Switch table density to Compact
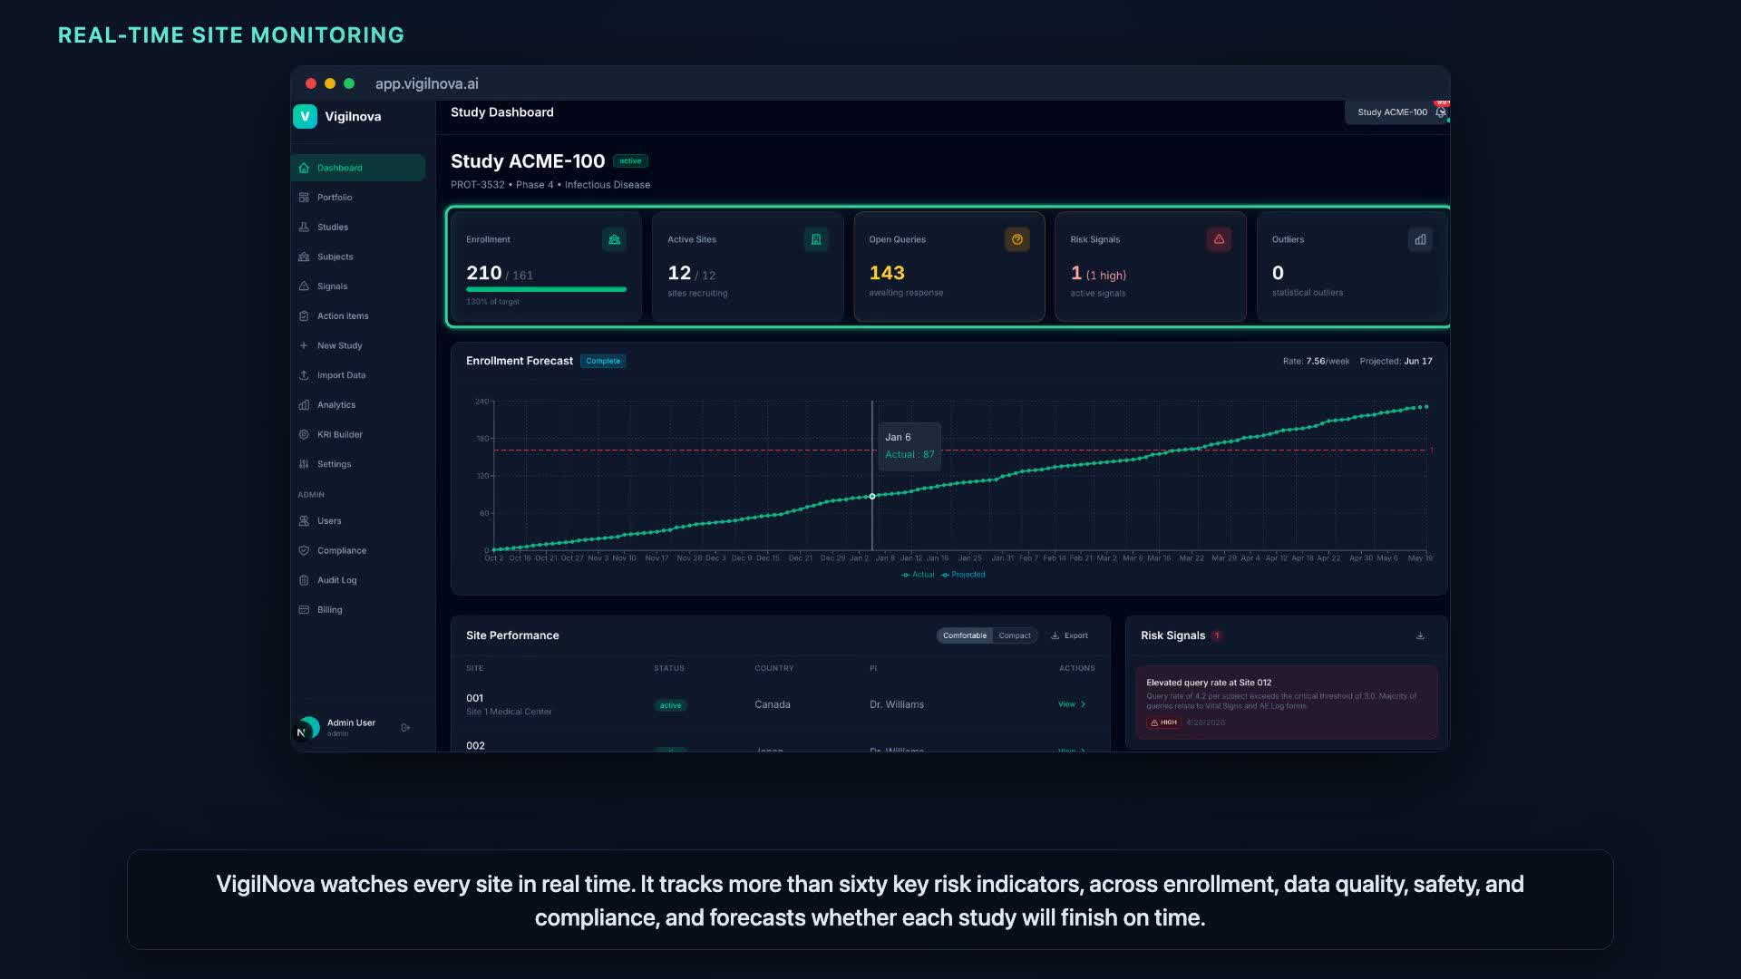 tap(1015, 635)
